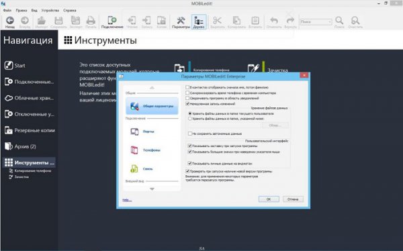Select Связь category in settings dialog
403x251 pixels.
pos(152,169)
